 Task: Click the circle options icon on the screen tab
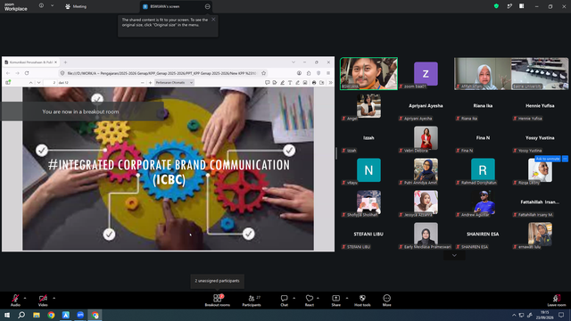click(x=207, y=6)
